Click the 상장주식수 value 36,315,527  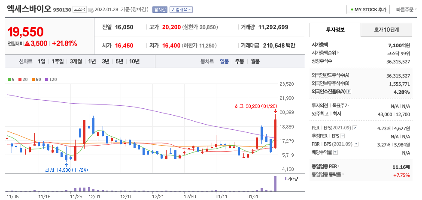click(398, 62)
